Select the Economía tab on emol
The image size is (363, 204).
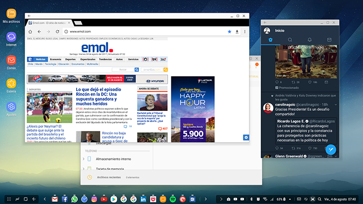[56, 59]
